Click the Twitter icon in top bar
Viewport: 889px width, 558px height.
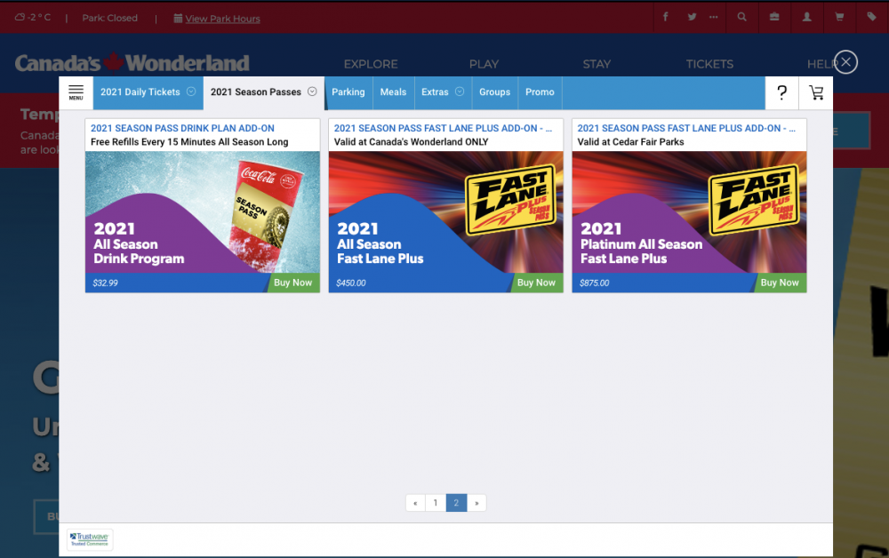692,17
